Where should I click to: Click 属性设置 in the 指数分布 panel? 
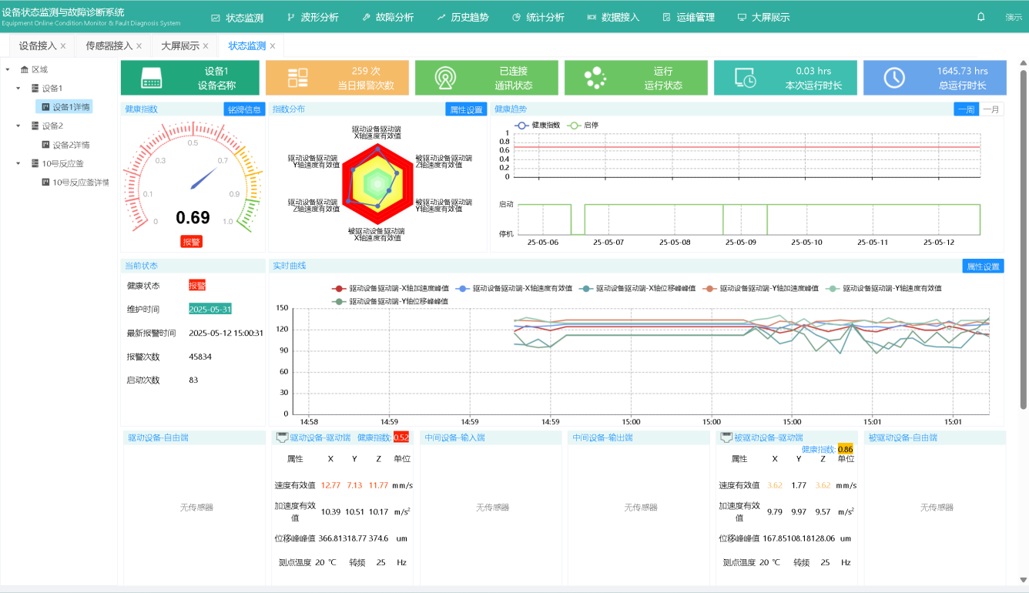pyautogui.click(x=465, y=109)
